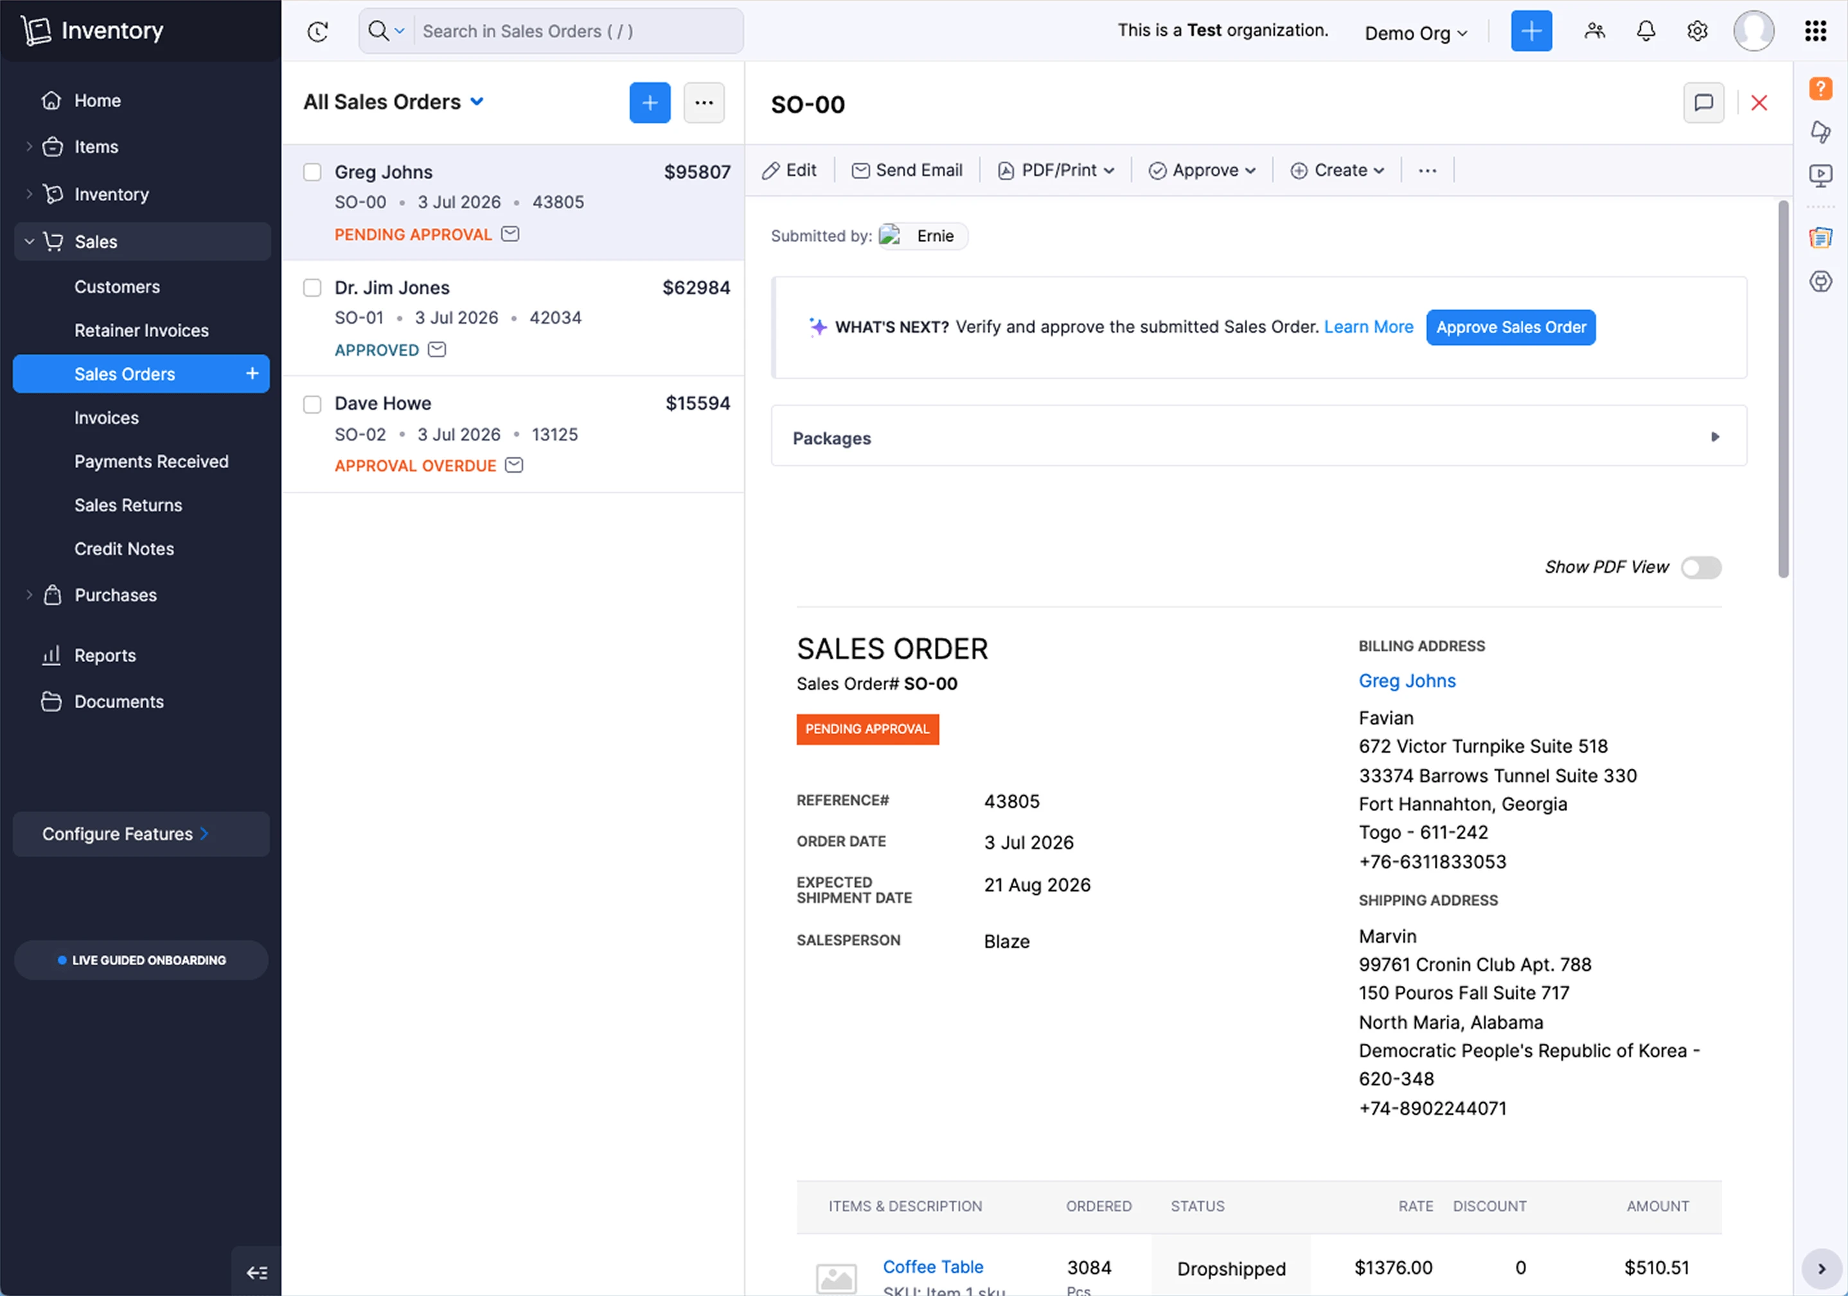
Task: Open the notifications bell
Action: click(1645, 31)
